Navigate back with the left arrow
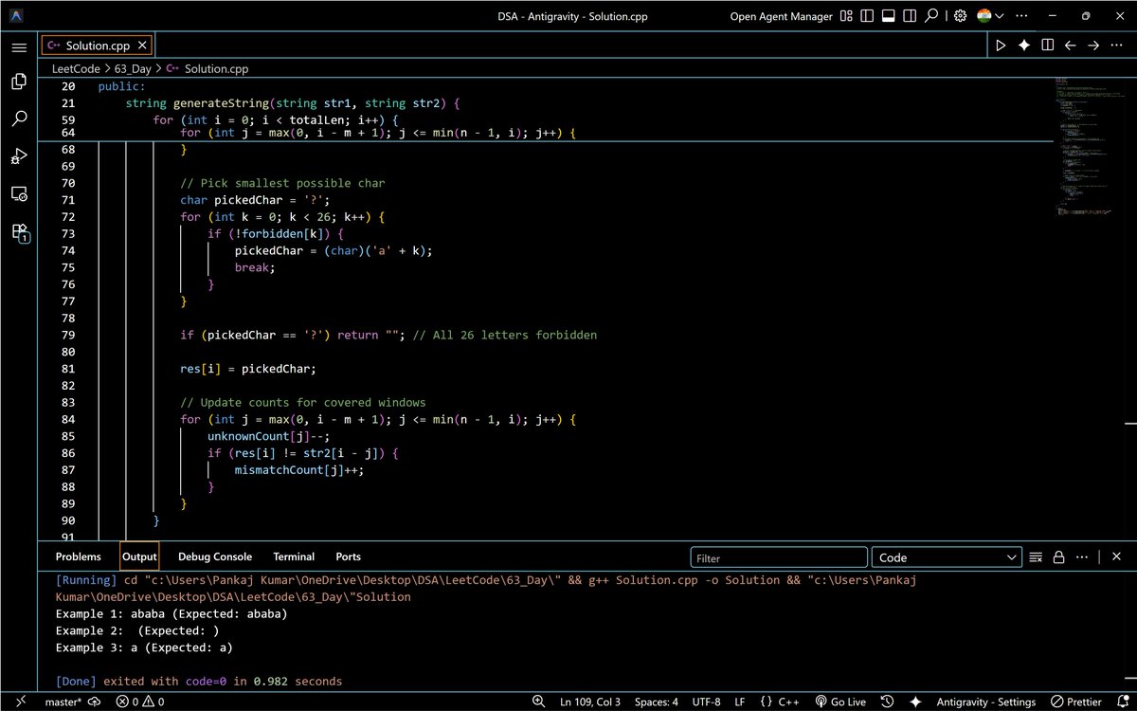Image resolution: width=1137 pixels, height=711 pixels. coord(1071,46)
